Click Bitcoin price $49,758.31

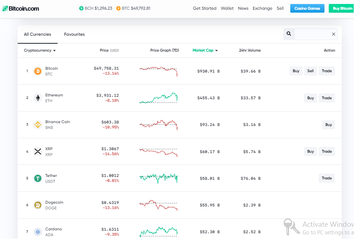coord(106,68)
